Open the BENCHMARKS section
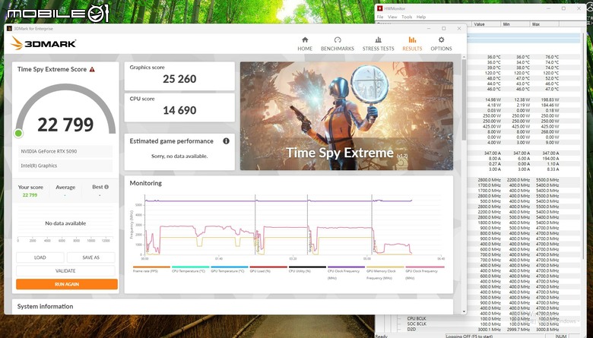 point(338,44)
